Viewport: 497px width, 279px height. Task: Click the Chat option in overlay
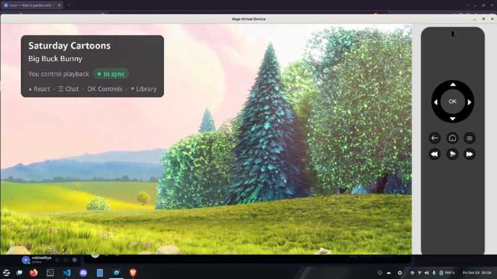coord(68,89)
